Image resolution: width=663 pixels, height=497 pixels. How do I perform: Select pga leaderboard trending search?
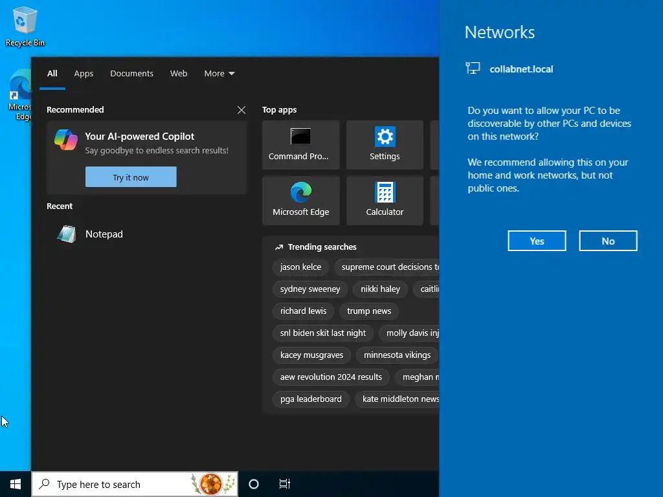click(311, 399)
